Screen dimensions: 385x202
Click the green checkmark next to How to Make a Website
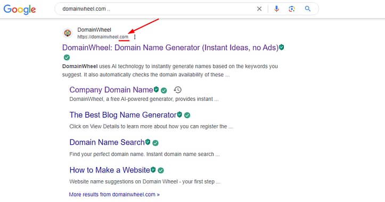click(x=161, y=170)
